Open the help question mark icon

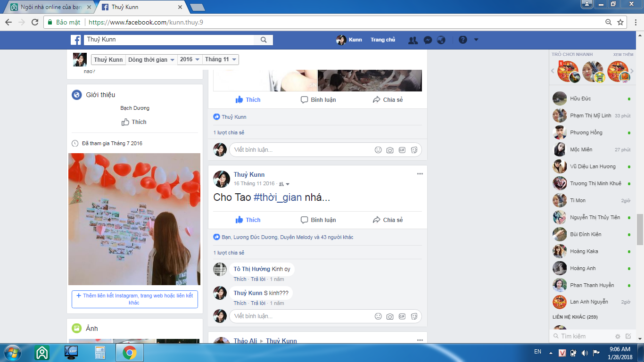pos(463,40)
